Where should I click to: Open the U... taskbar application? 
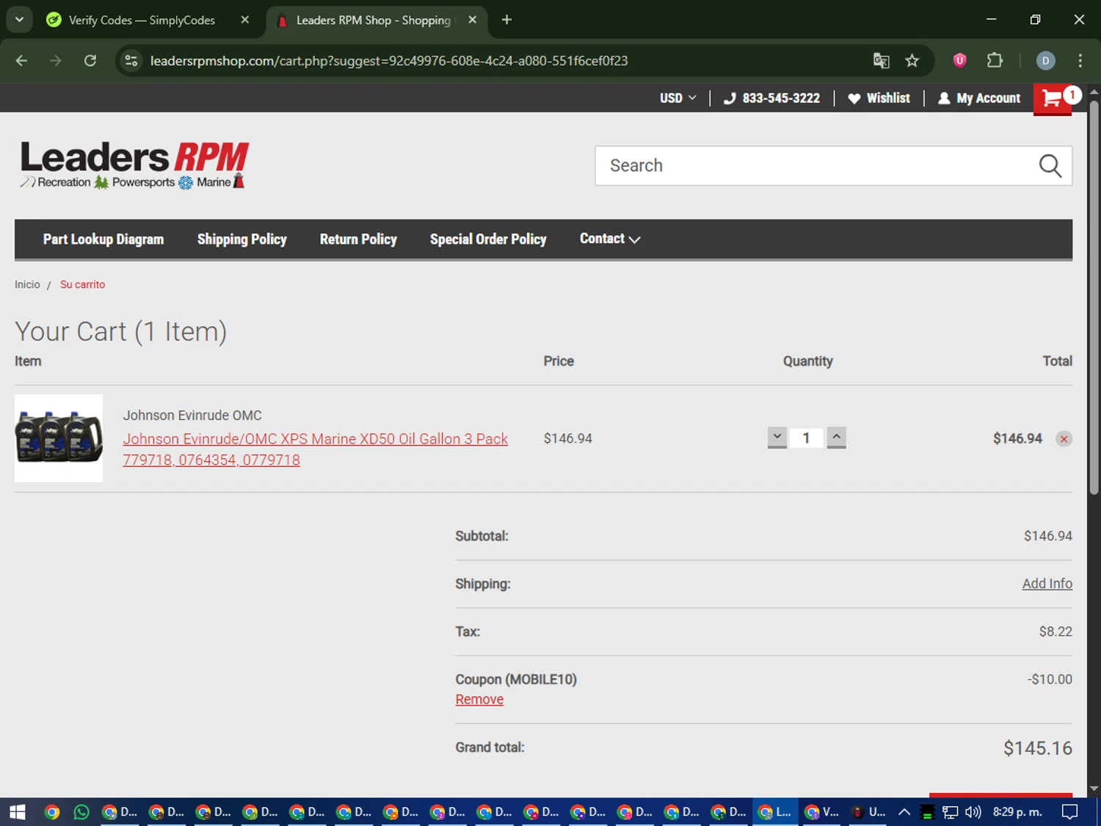868,811
